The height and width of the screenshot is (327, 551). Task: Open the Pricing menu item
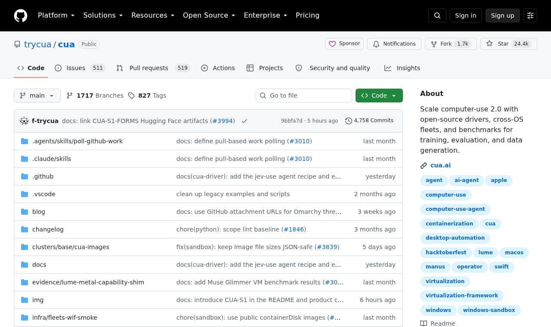[x=307, y=15]
